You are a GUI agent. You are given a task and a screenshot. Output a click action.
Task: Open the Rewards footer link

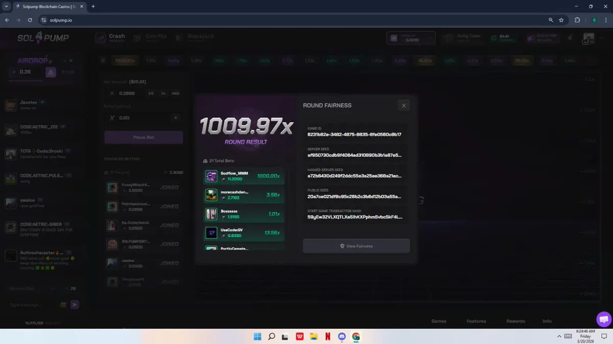515,321
